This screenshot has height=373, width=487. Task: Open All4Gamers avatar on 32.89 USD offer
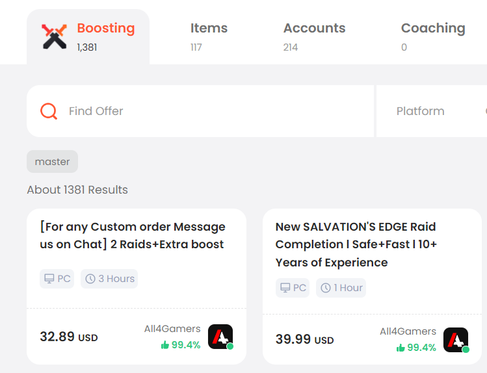tap(220, 337)
